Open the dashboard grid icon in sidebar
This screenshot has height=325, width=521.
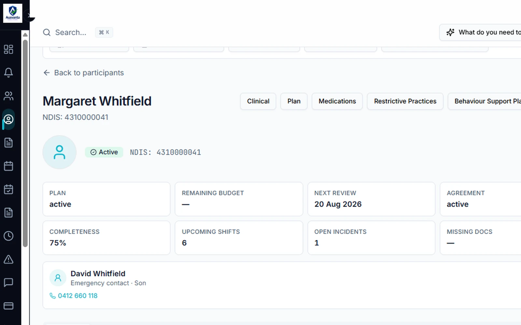click(8, 49)
